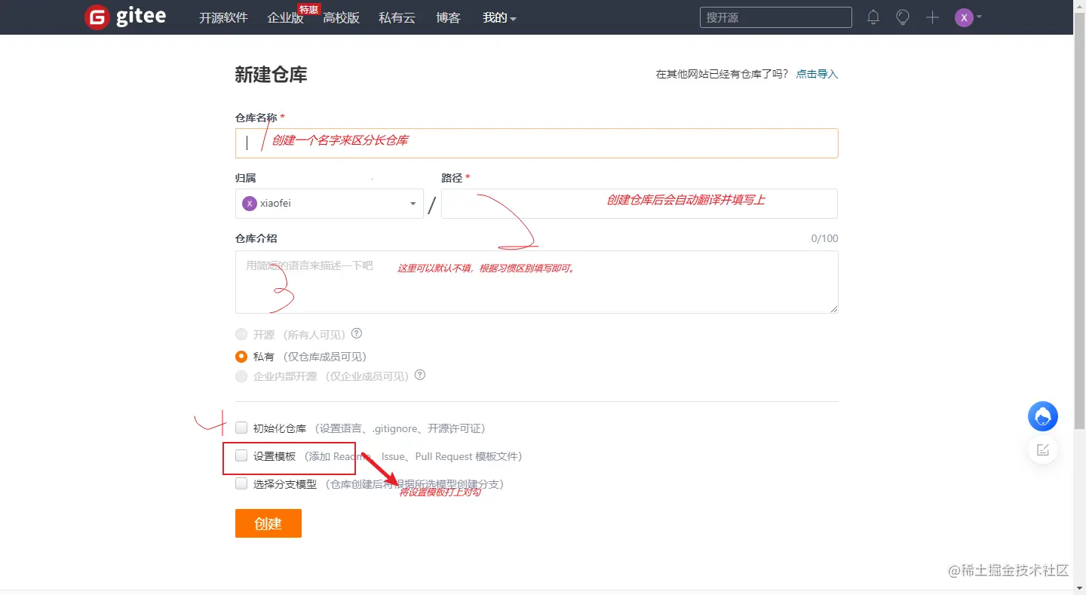Viewport: 1086px width, 595px height.
Task: Check the 设置模板 checkbox
Action: point(241,455)
